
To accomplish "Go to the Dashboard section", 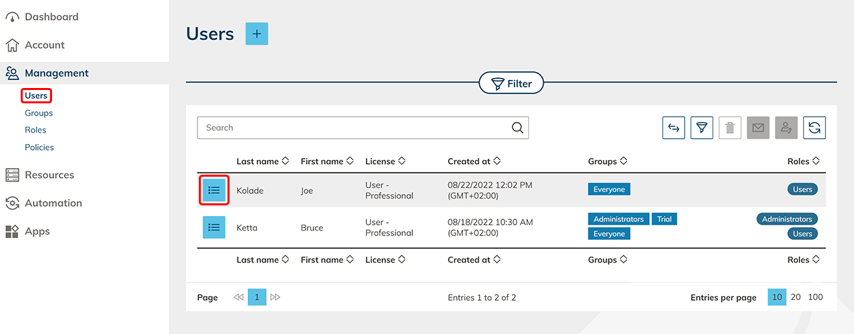I will [x=51, y=17].
